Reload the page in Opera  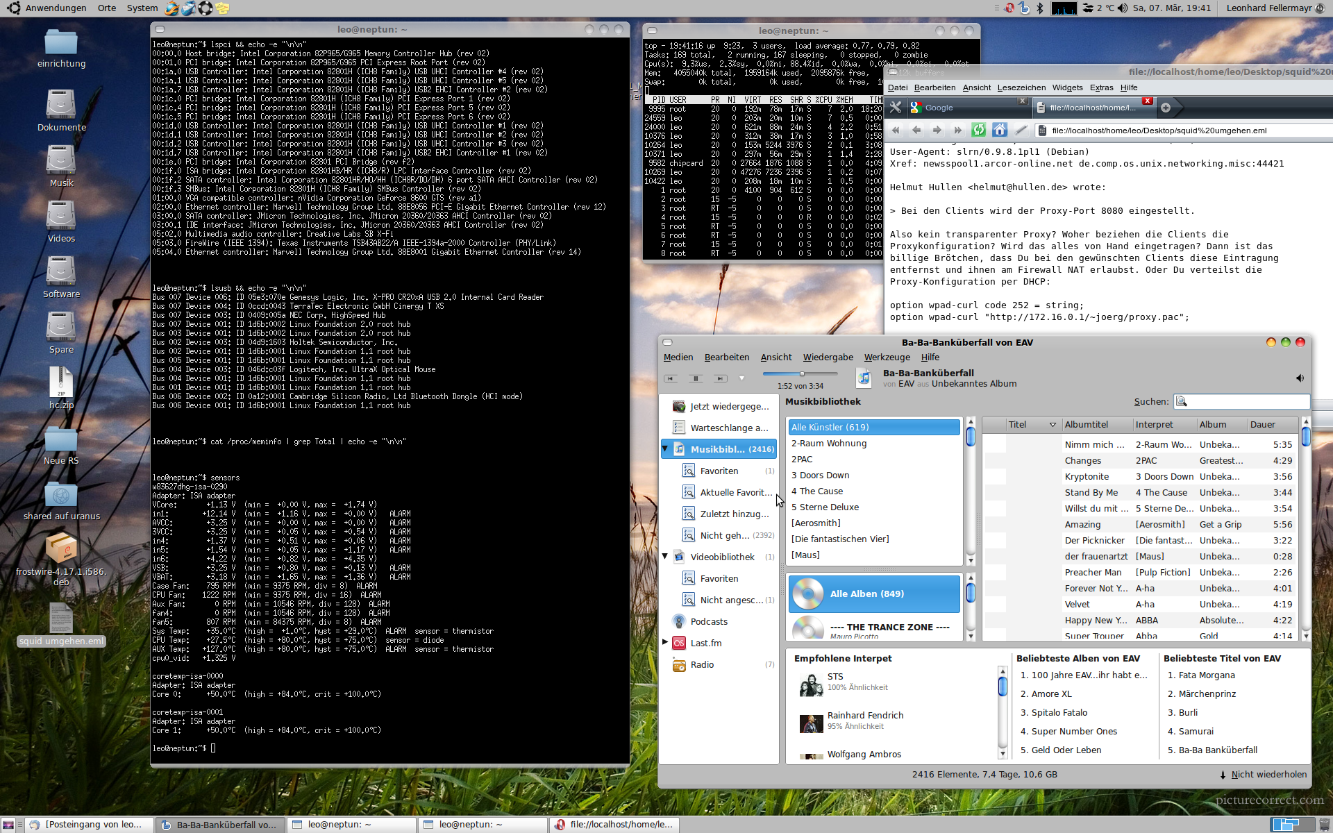tap(978, 130)
